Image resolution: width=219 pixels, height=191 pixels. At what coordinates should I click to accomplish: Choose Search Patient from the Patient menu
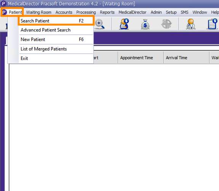click(x=56, y=21)
